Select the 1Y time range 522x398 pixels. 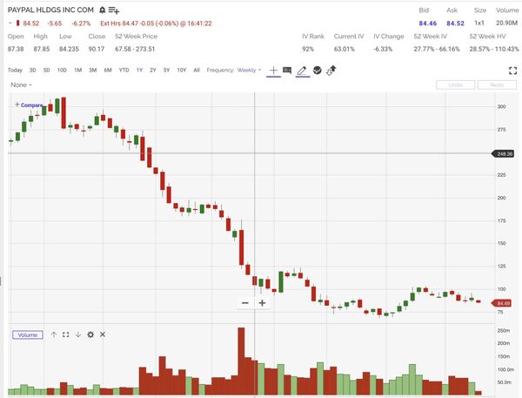(x=139, y=70)
